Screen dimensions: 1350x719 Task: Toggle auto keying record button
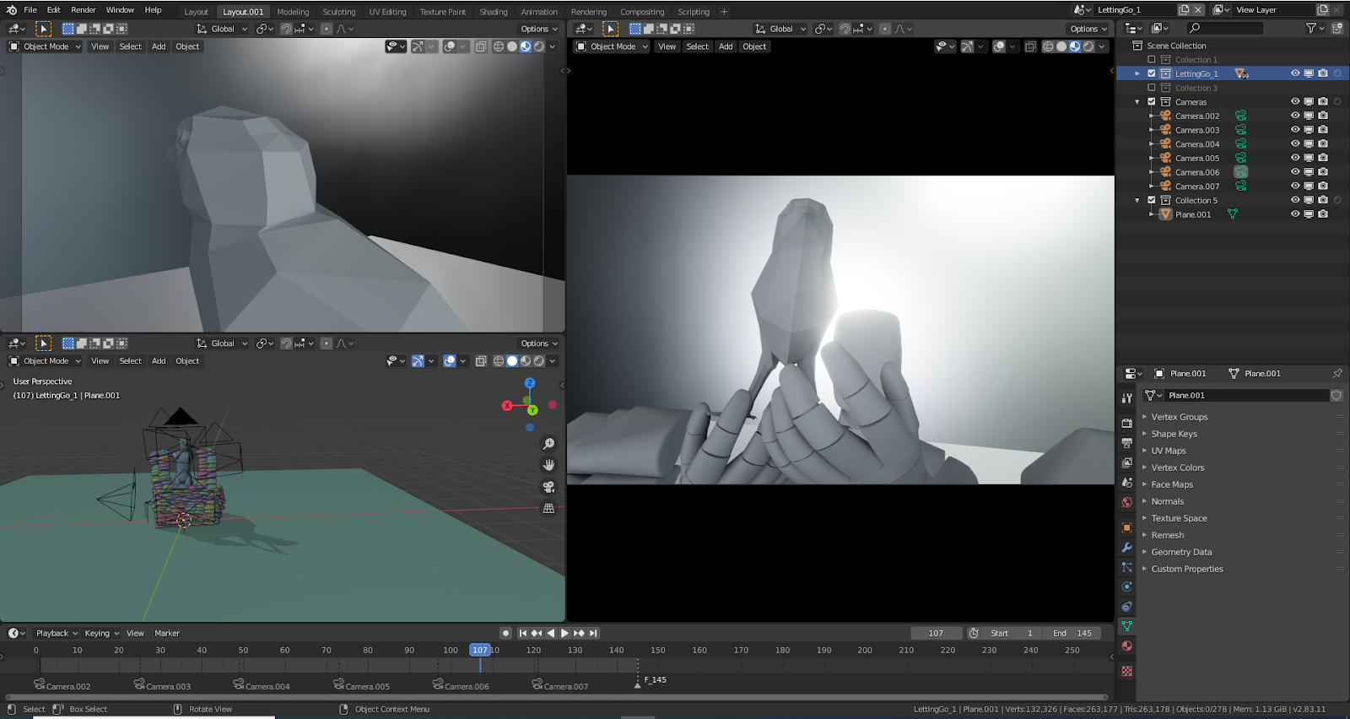click(x=505, y=633)
